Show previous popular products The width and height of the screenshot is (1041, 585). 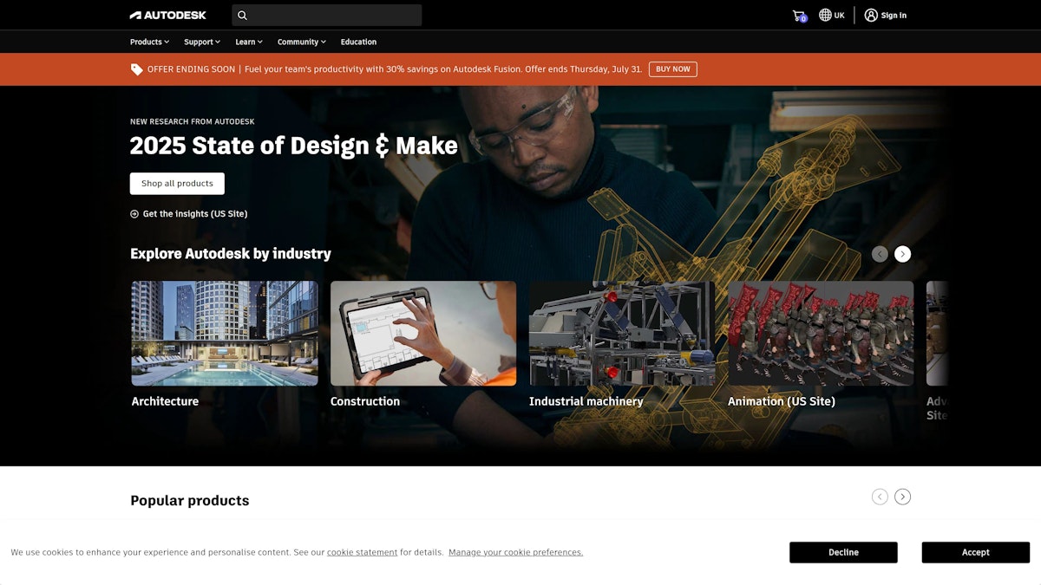[880, 497]
